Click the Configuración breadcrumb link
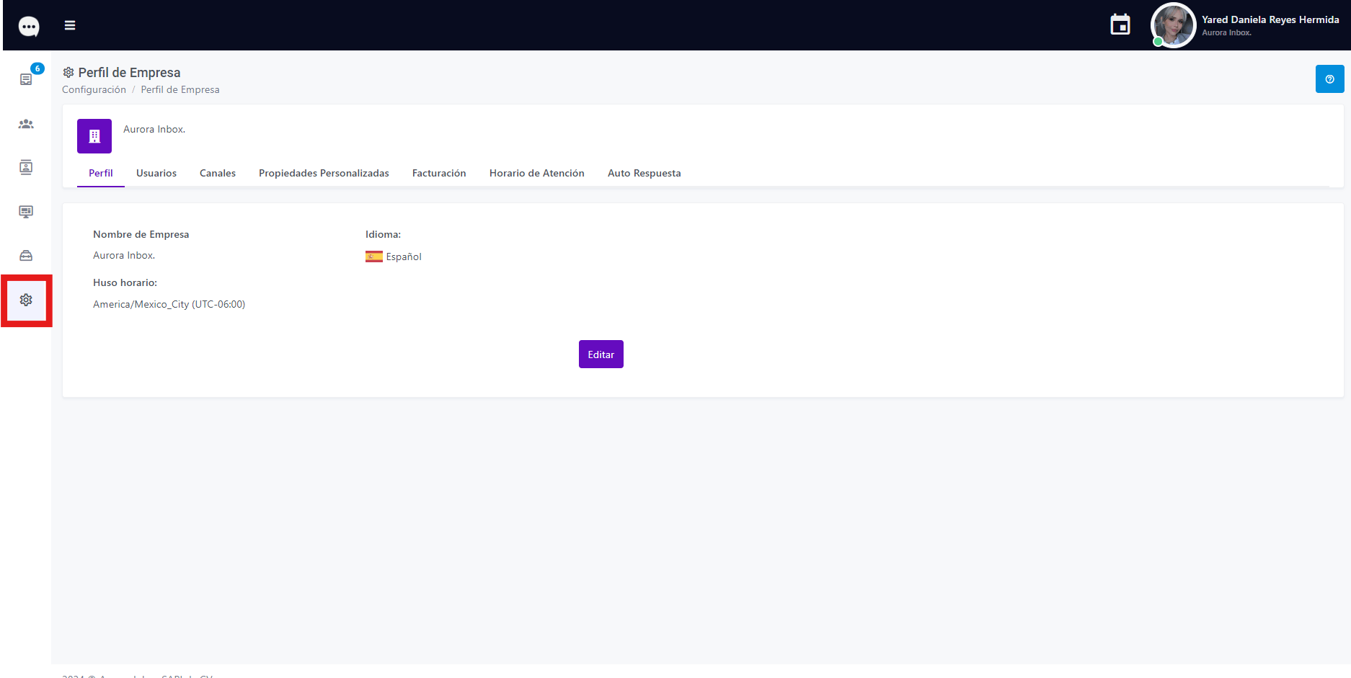 click(94, 89)
